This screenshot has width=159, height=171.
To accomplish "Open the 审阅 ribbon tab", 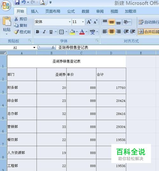I will click(100, 11).
